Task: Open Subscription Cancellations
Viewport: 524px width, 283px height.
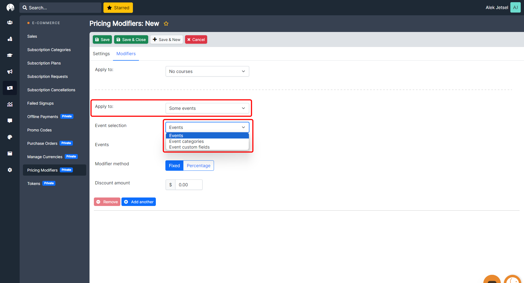Action: [51, 90]
